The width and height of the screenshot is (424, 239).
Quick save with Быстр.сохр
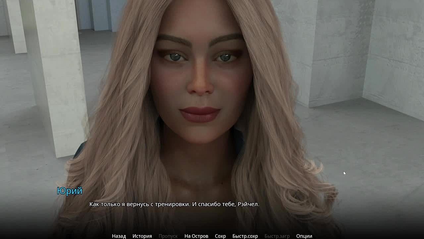pyautogui.click(x=245, y=236)
